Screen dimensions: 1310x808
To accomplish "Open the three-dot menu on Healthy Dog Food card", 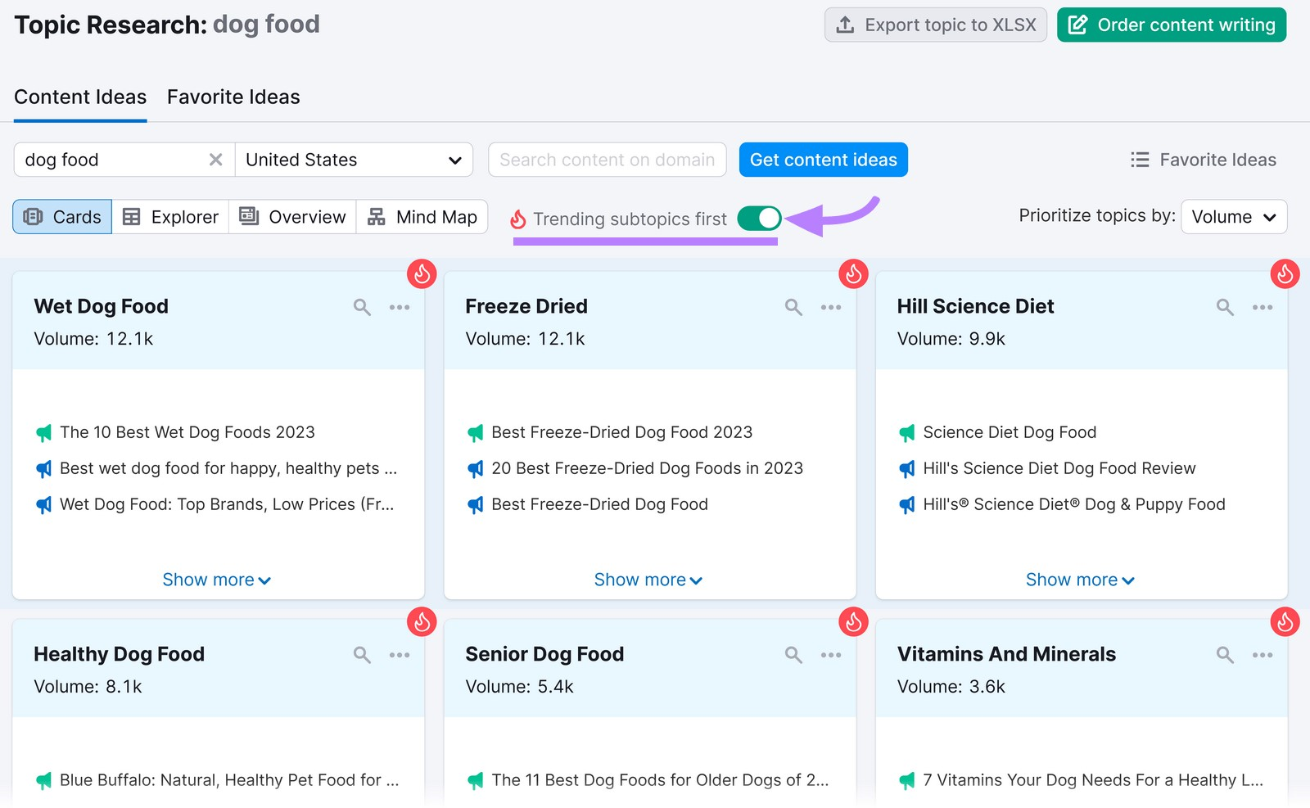I will point(400,655).
